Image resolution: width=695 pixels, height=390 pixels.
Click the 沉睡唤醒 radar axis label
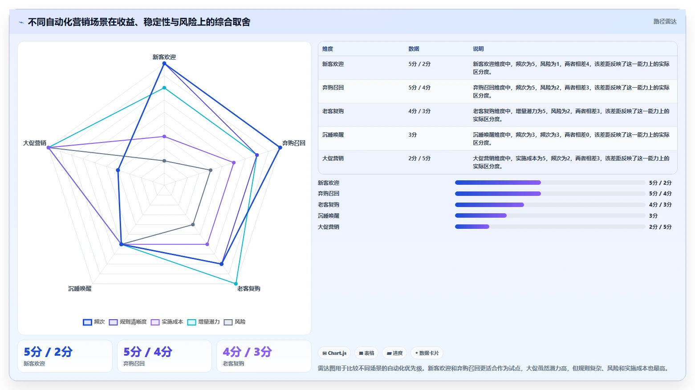coord(80,288)
